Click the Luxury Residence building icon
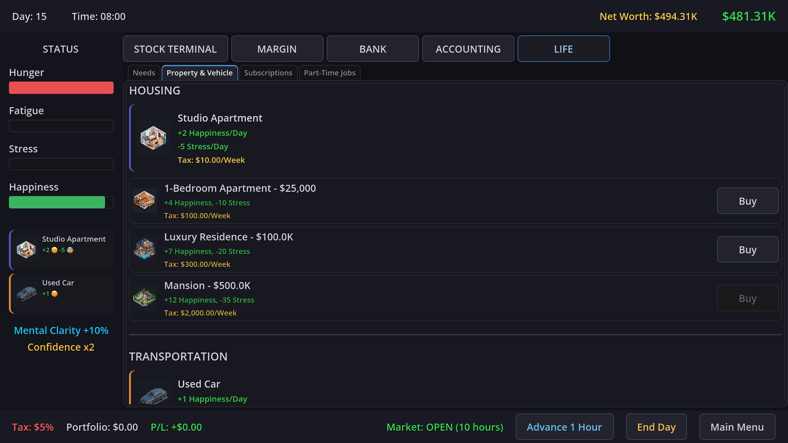The image size is (788, 443). point(144,249)
